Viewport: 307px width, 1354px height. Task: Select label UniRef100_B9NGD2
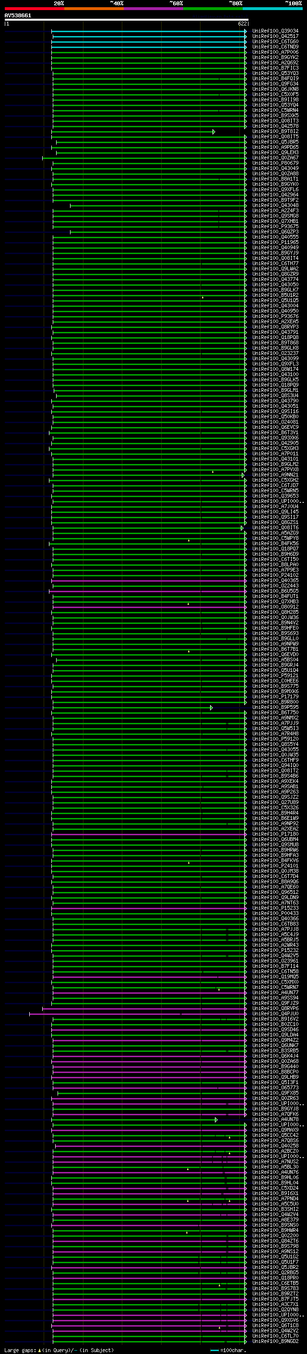(275, 1341)
